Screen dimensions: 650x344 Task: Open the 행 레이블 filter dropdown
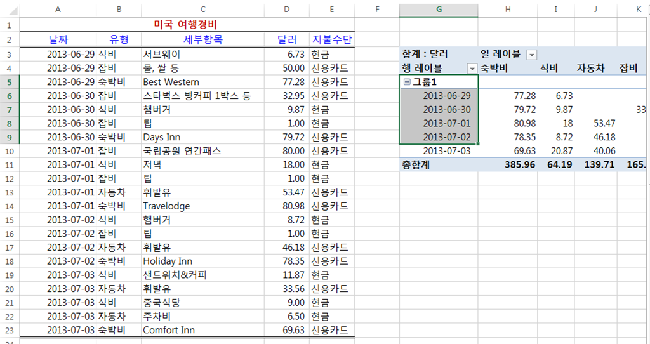coord(472,69)
